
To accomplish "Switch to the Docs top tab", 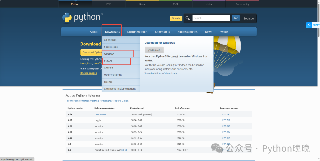I will tap(142, 4).
